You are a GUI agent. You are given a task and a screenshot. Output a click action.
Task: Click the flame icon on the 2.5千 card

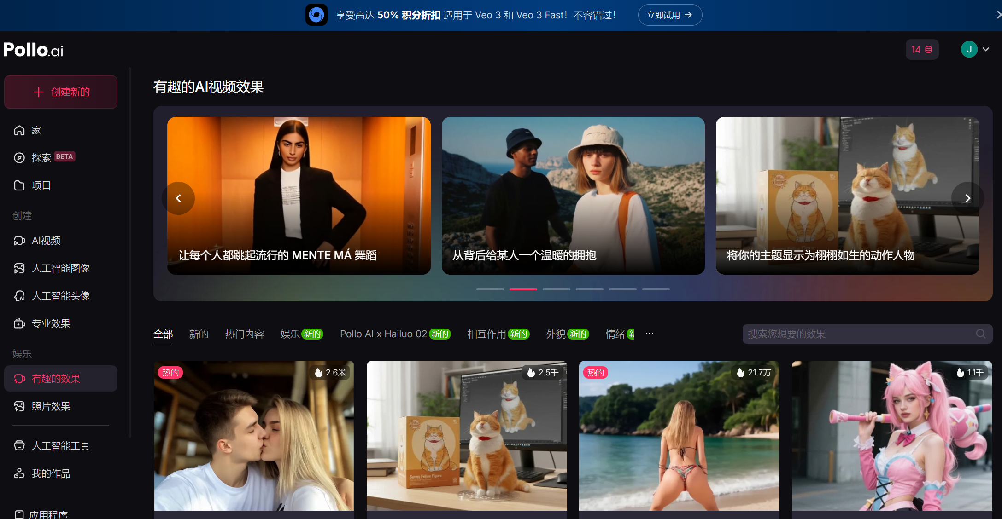(x=531, y=373)
